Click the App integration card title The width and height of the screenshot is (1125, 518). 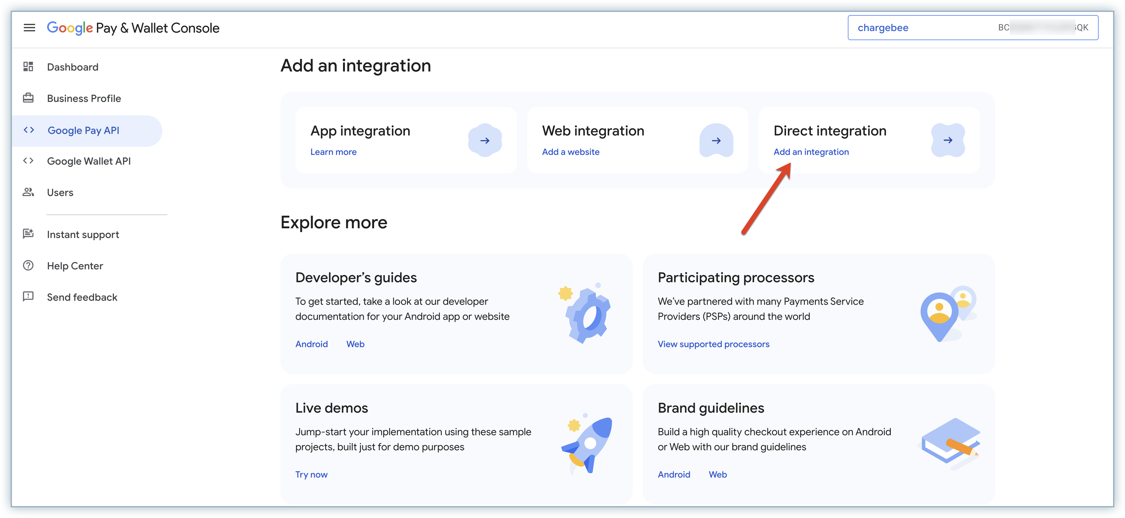360,130
